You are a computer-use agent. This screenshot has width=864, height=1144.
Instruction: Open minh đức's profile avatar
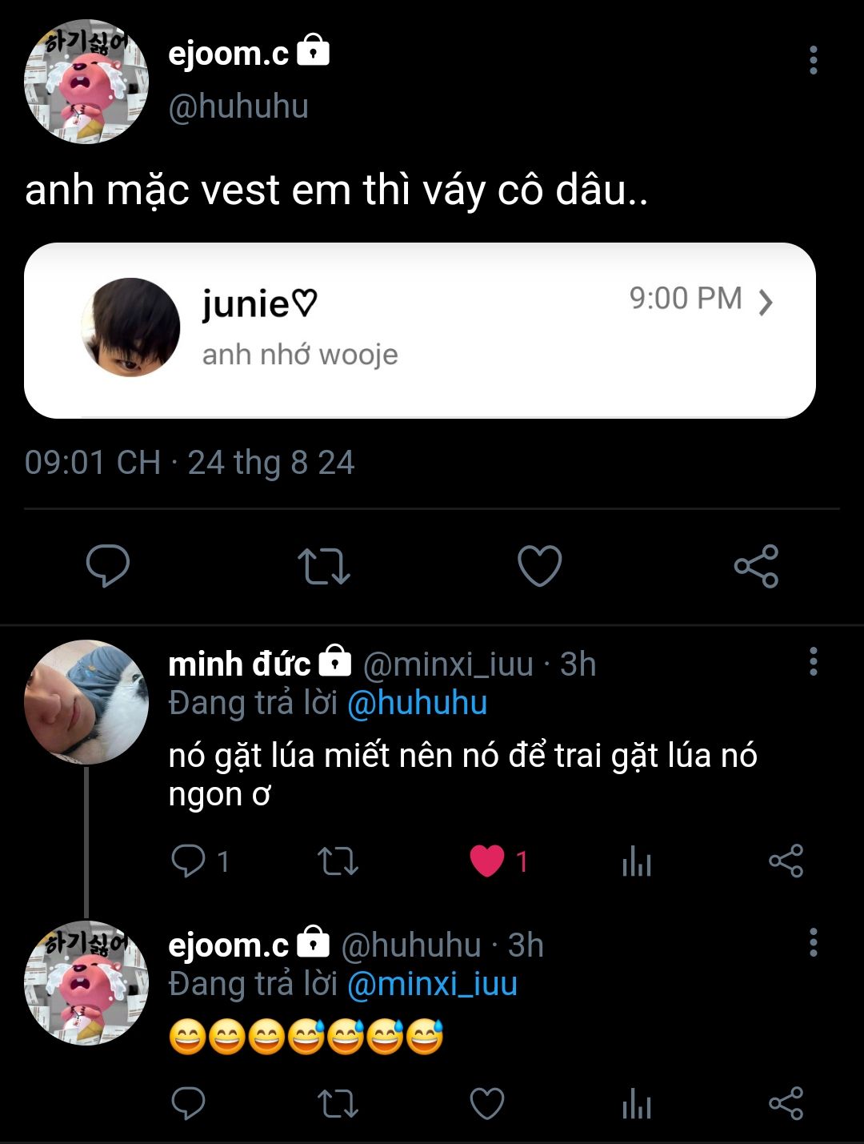[86, 702]
